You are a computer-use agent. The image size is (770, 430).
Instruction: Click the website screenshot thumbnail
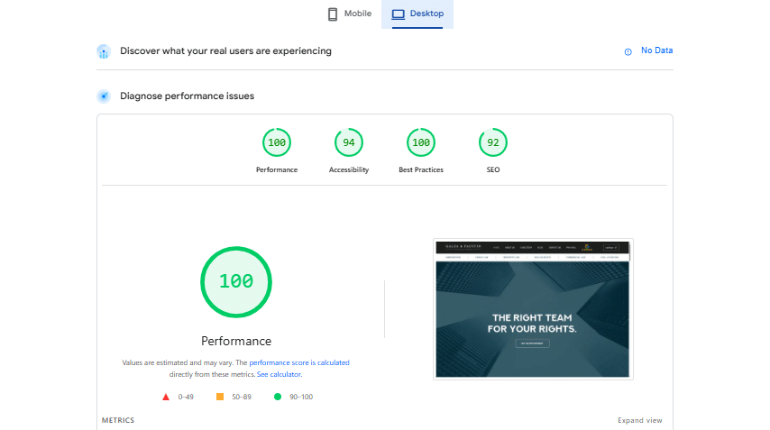point(533,309)
